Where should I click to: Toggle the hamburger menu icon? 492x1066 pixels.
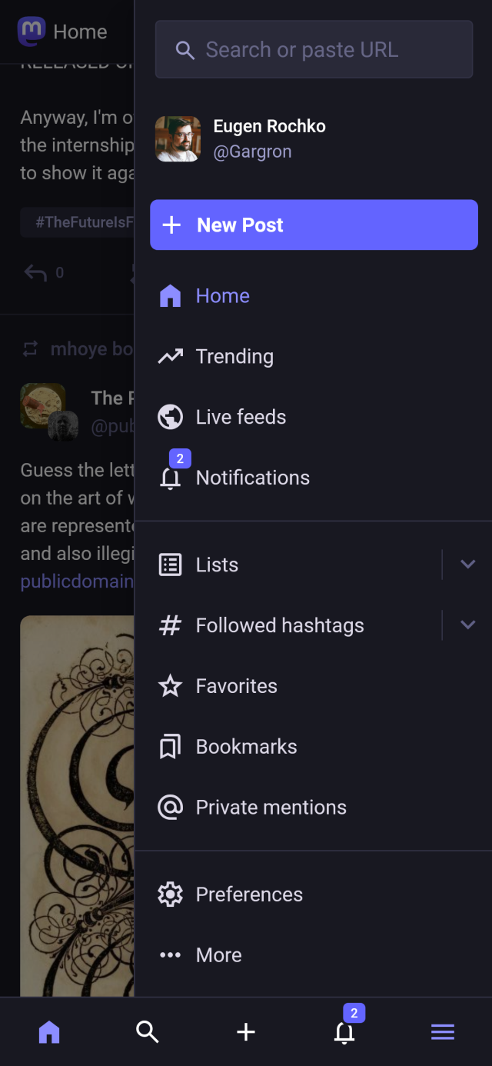pyautogui.click(x=443, y=1032)
